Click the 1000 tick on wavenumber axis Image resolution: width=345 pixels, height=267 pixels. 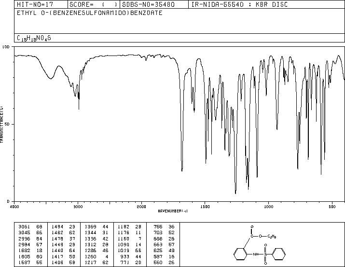point(268,206)
